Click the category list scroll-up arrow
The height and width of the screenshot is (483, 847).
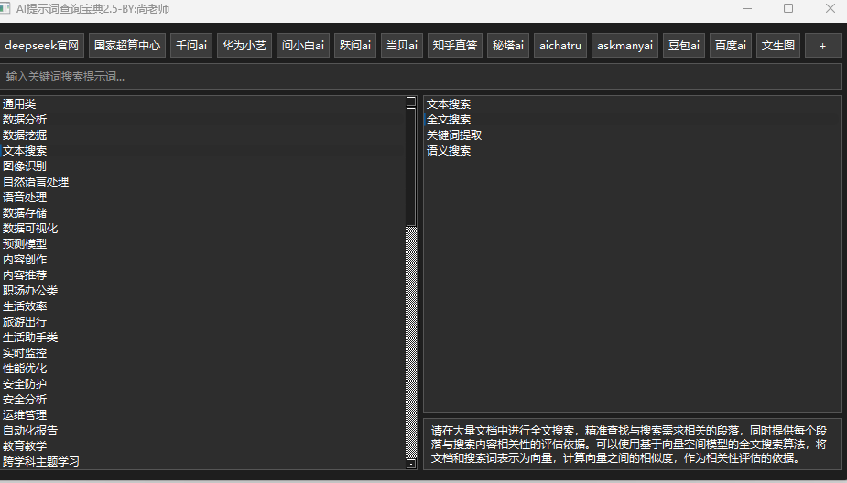tap(411, 102)
